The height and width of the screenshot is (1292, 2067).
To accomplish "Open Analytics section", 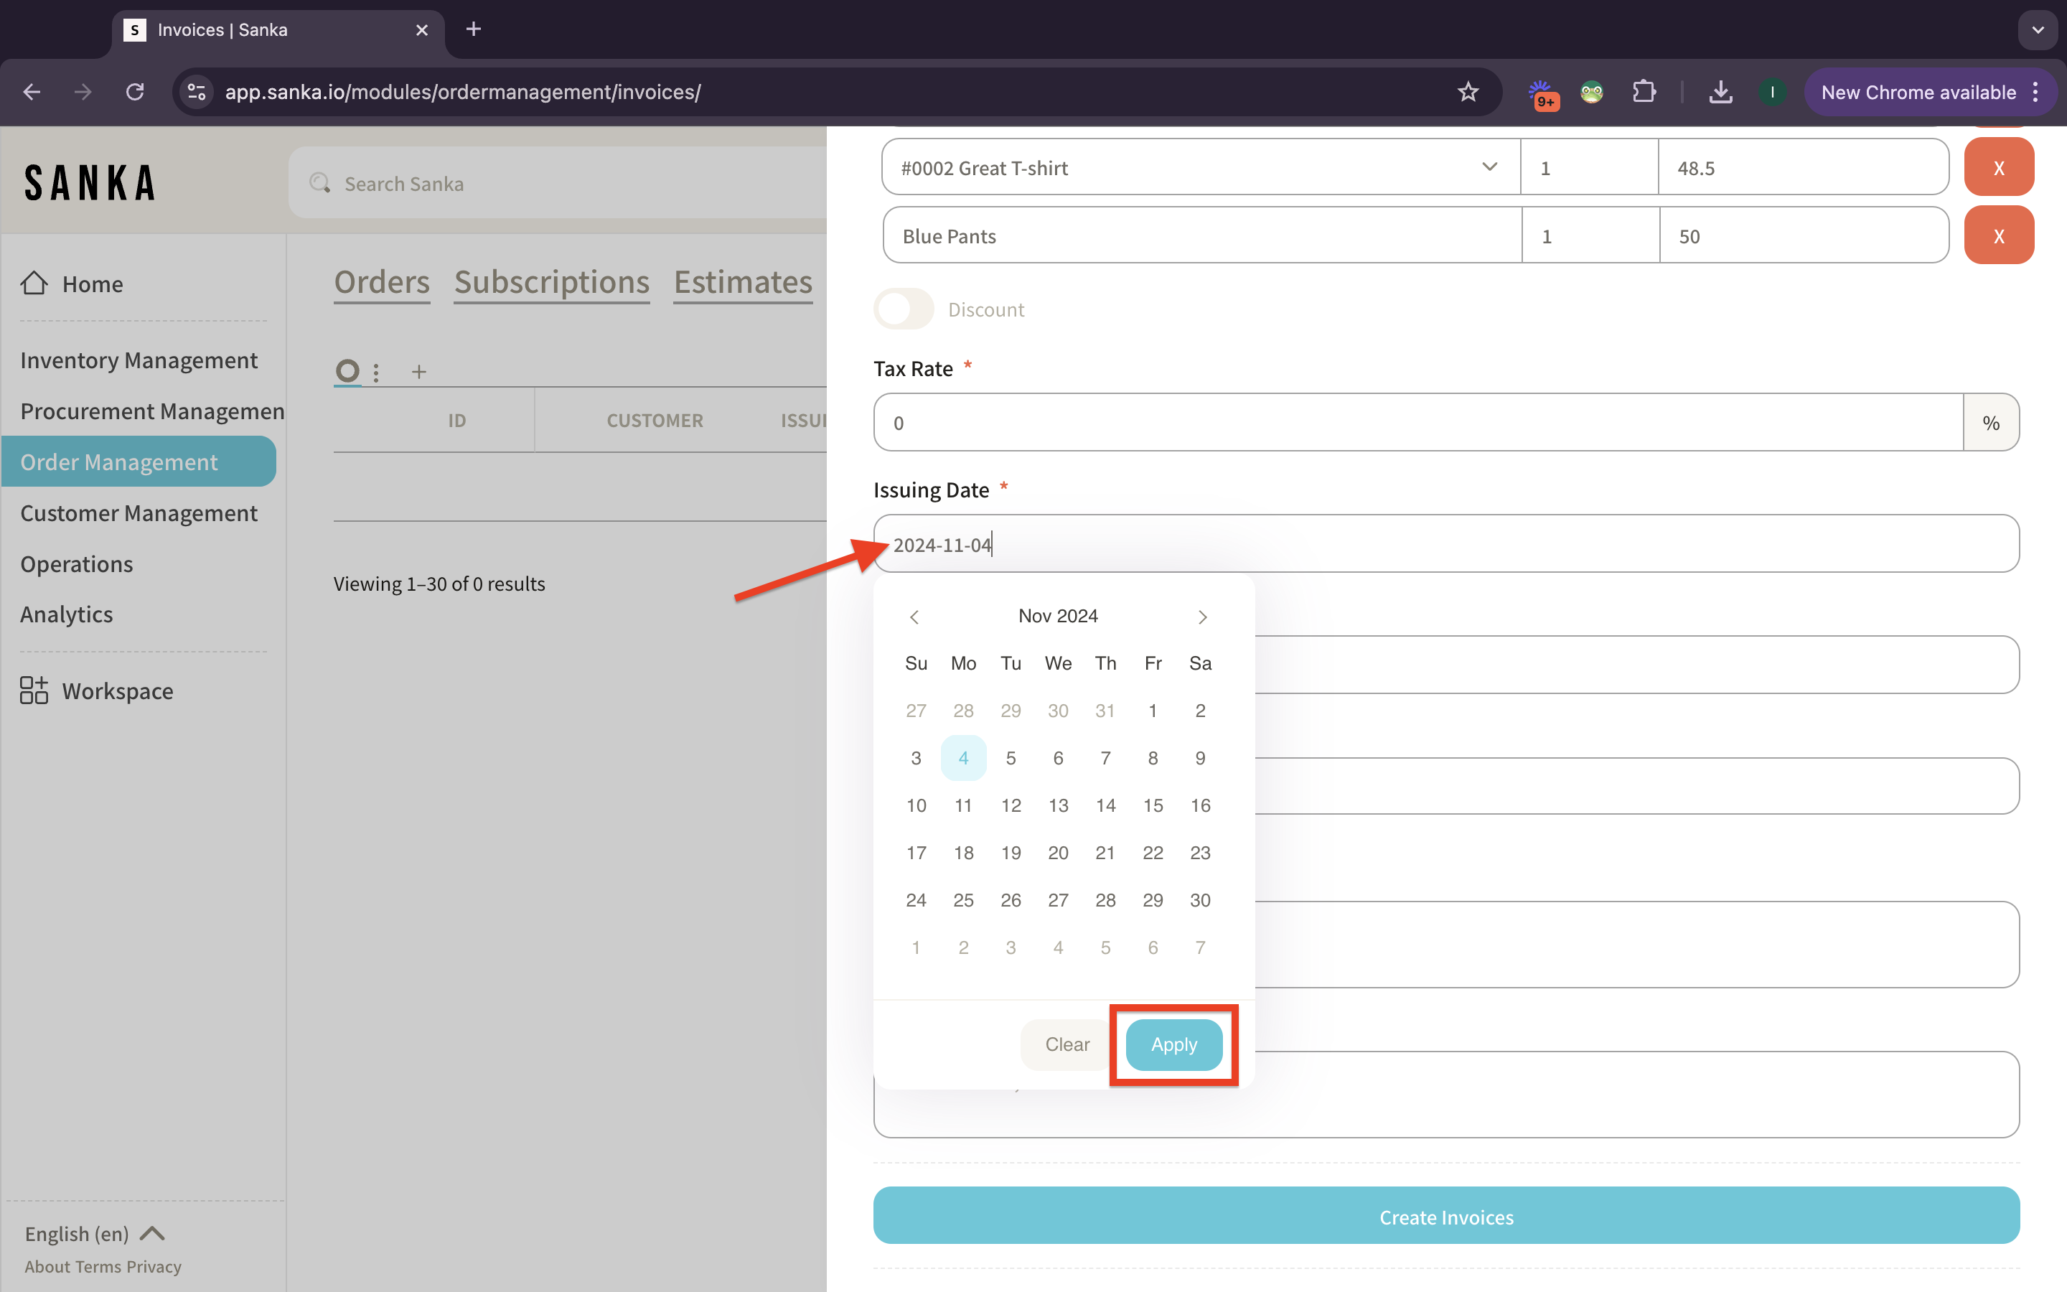I will click(65, 612).
